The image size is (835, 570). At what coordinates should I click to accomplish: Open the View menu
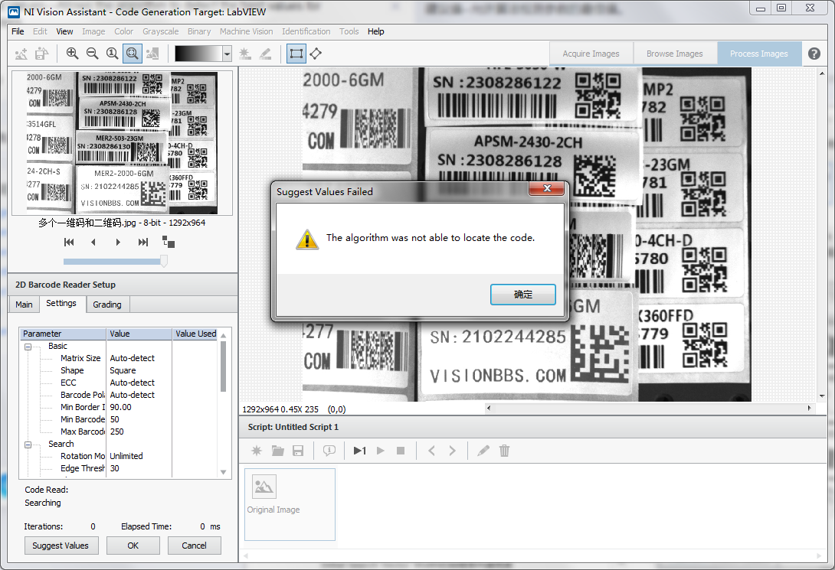coord(64,31)
